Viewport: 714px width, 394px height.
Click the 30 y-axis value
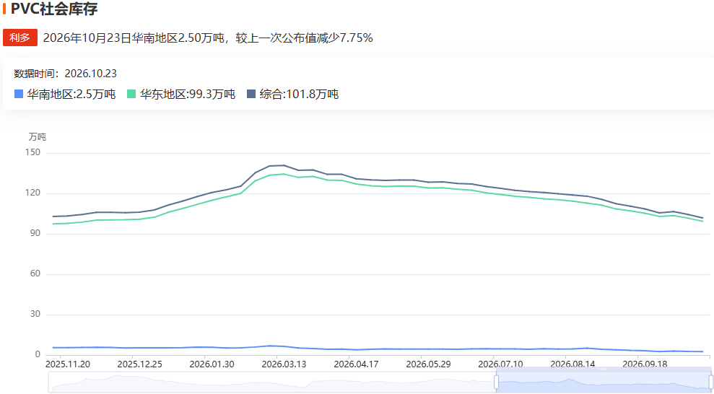click(x=35, y=314)
